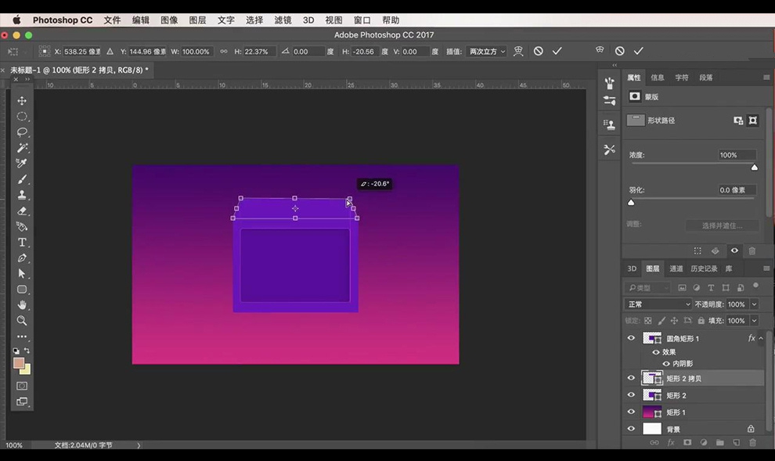Open the 插值 interpolation dropdown
The width and height of the screenshot is (775, 461).
pyautogui.click(x=487, y=52)
